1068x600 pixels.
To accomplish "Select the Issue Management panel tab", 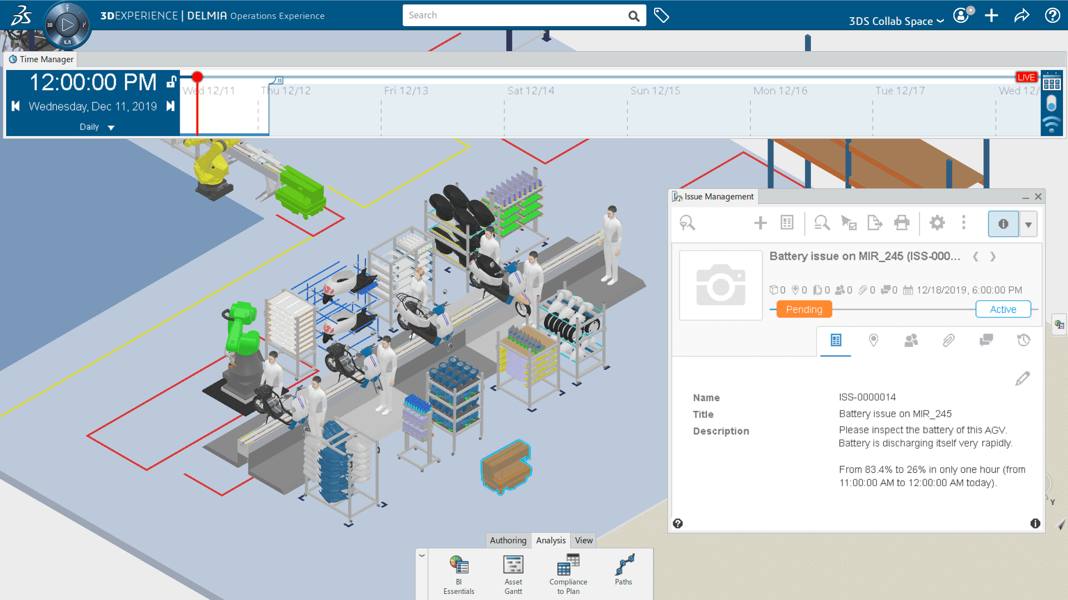I will (x=713, y=197).
